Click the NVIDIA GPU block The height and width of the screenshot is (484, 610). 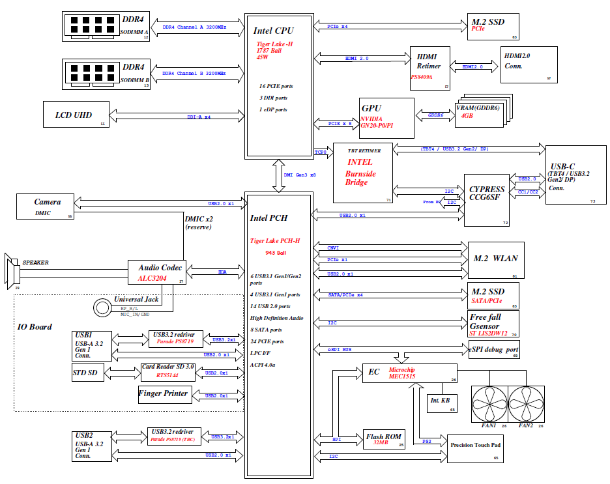click(x=386, y=118)
